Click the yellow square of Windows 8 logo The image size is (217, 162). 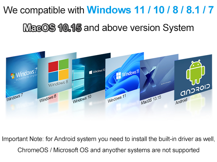tap(64, 75)
